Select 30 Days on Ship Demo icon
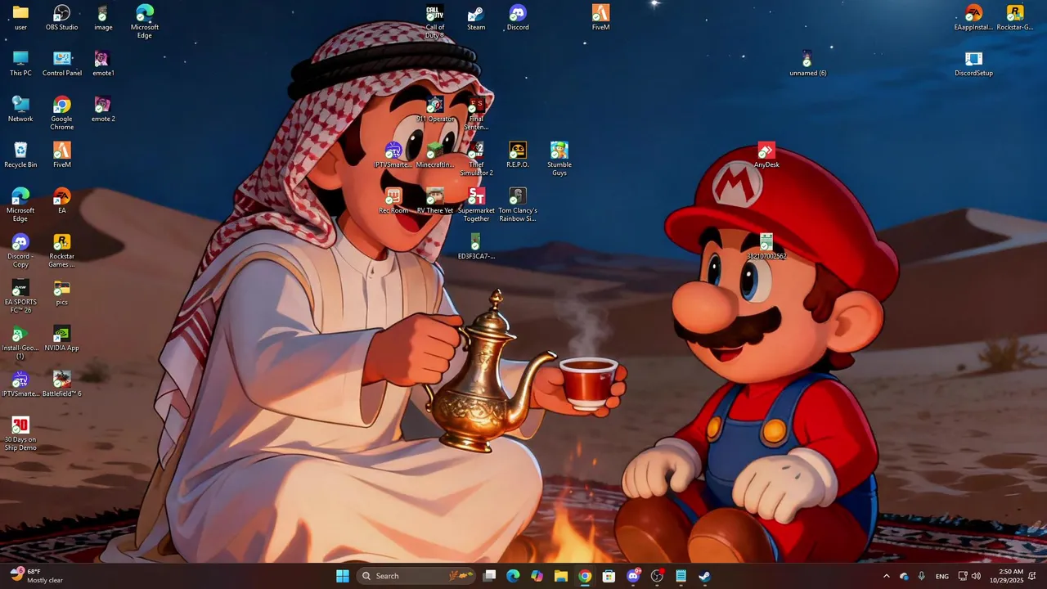The width and height of the screenshot is (1047, 589). (x=20, y=434)
